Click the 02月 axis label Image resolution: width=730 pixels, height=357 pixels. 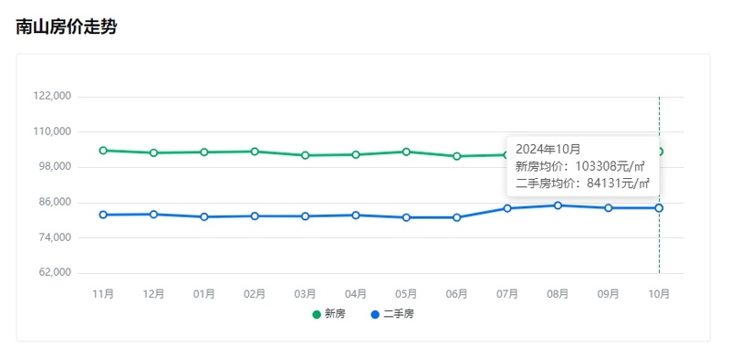(x=255, y=294)
